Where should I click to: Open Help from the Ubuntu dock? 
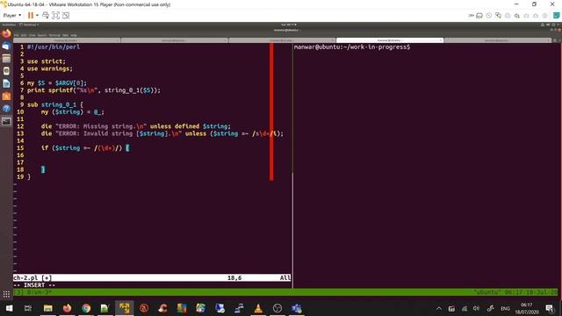click(x=6, y=109)
